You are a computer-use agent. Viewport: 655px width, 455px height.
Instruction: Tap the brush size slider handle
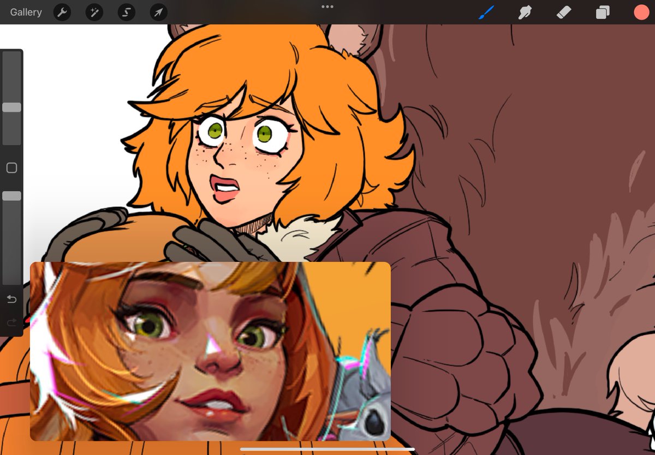click(x=11, y=107)
